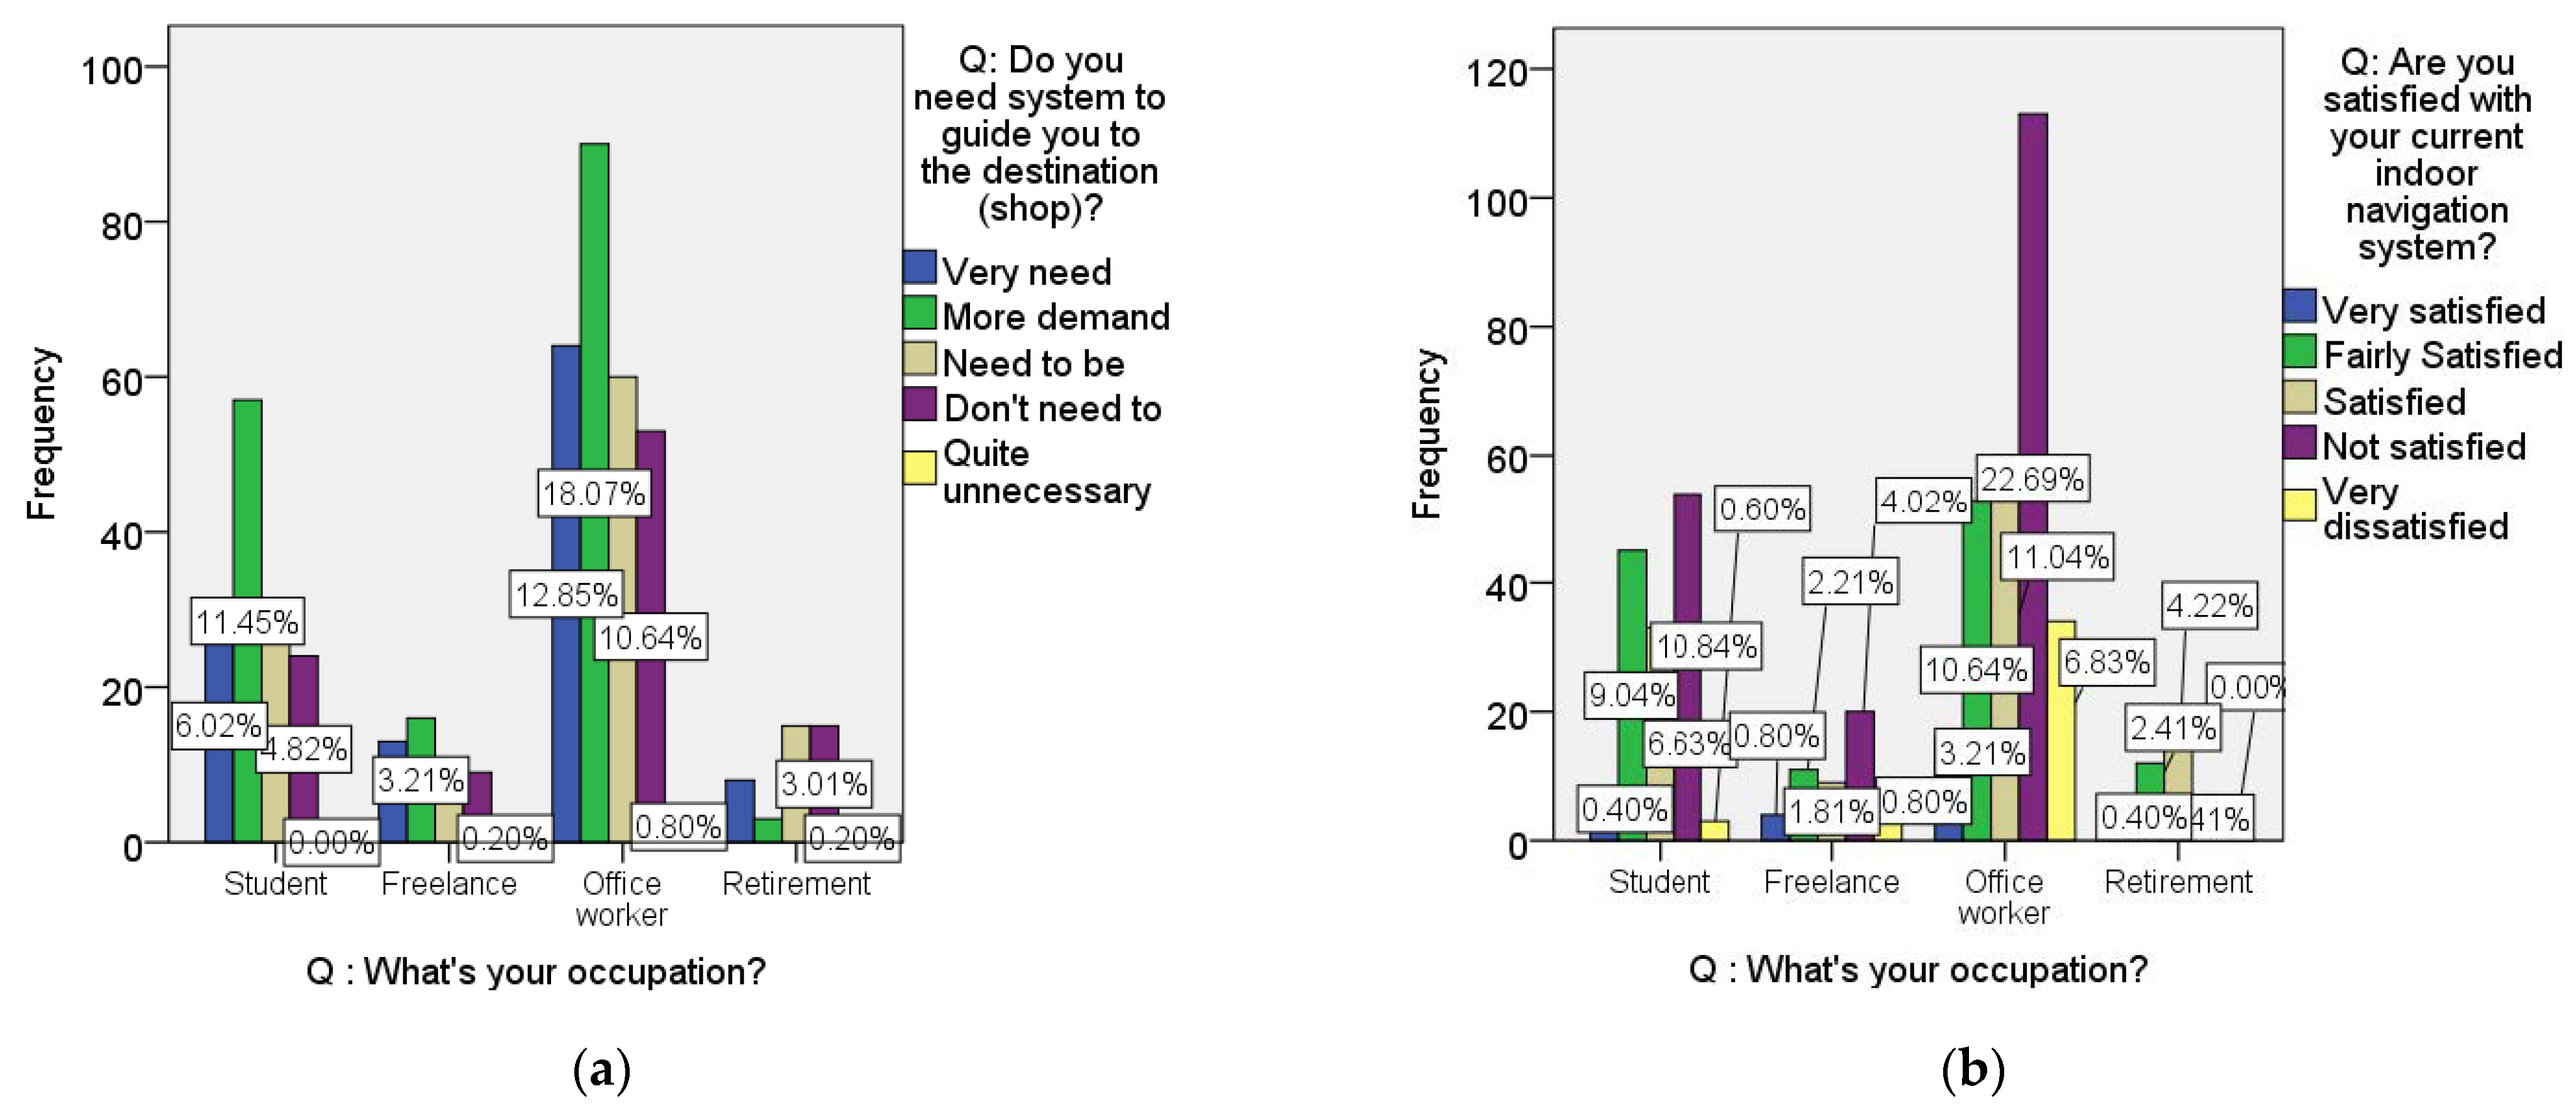
Task: Click the 11.04% data label
Action: coord(2058,557)
